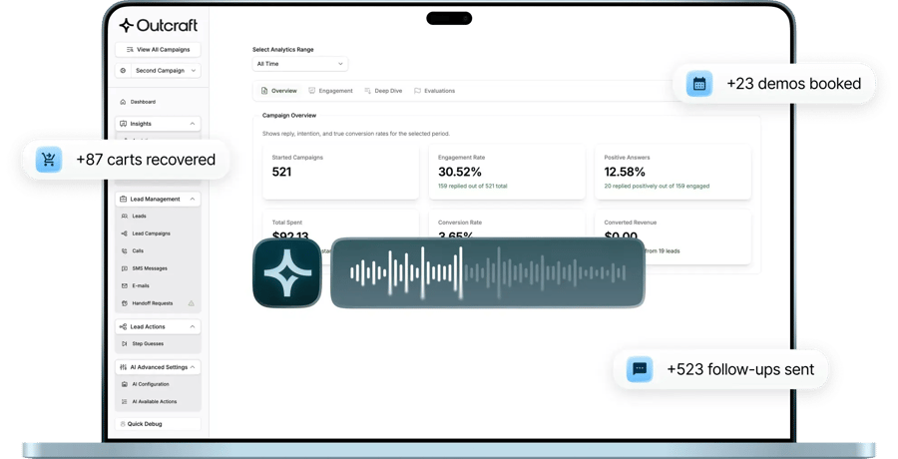The height and width of the screenshot is (459, 898).
Task: Click the shopping cart icon in carts badge
Action: click(x=49, y=160)
